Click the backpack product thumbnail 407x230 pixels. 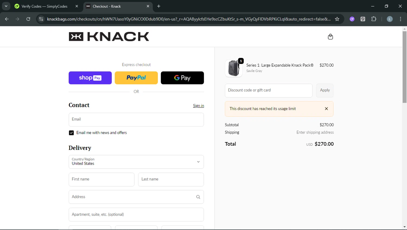[234, 68]
